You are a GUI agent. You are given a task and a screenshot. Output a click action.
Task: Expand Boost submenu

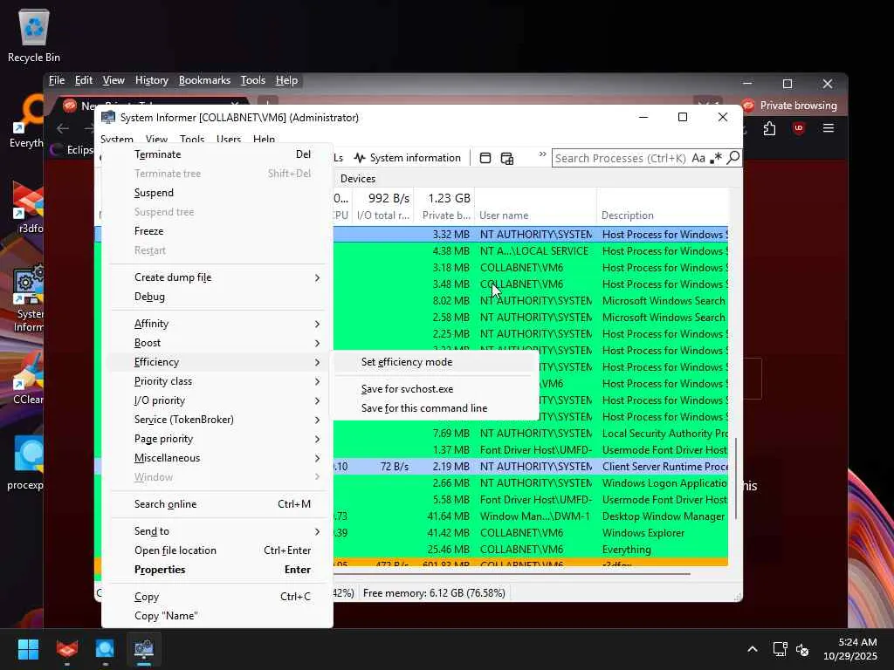[x=217, y=343]
